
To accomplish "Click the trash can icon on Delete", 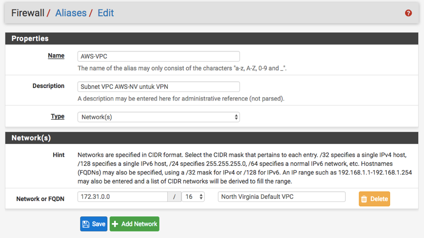I will (364, 199).
